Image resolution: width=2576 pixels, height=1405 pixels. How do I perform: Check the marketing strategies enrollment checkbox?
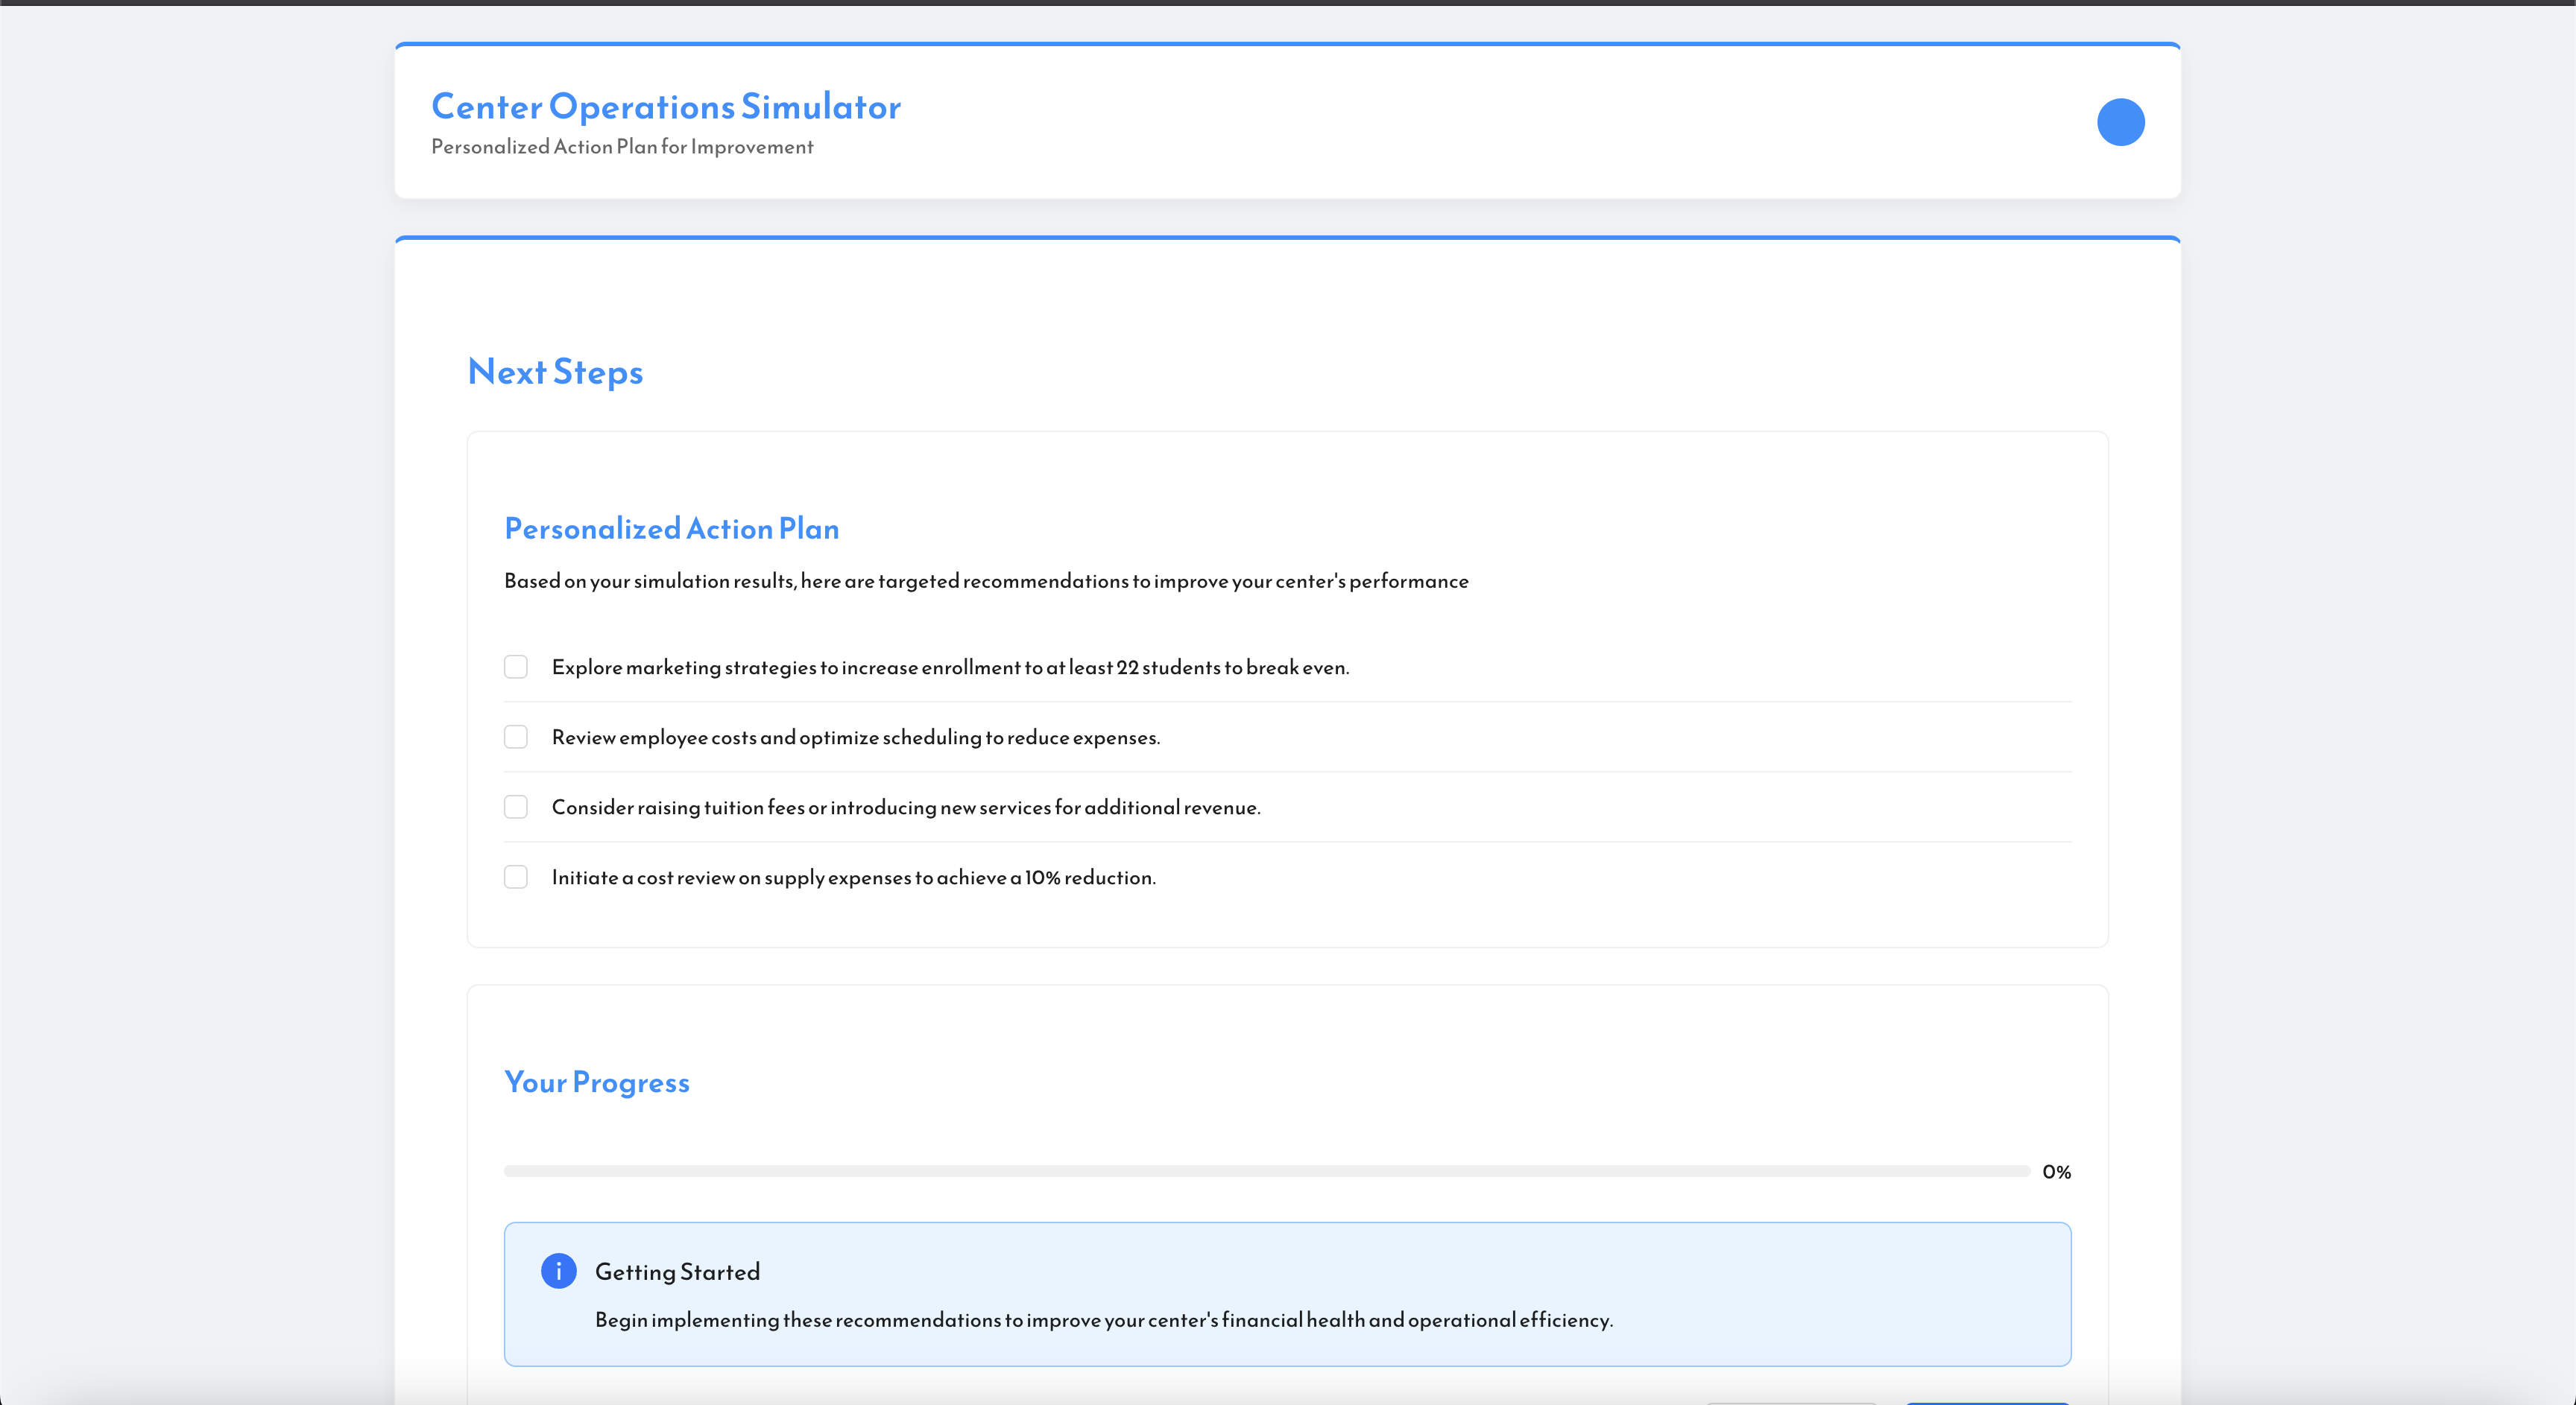(x=516, y=667)
